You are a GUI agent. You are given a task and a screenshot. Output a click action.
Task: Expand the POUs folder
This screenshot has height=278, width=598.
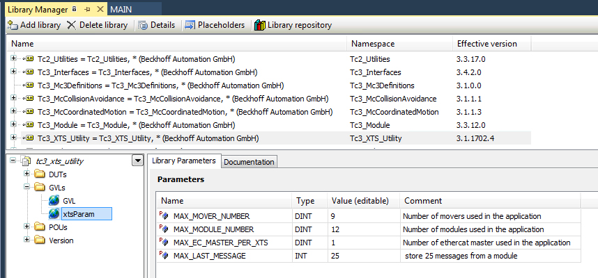26,227
